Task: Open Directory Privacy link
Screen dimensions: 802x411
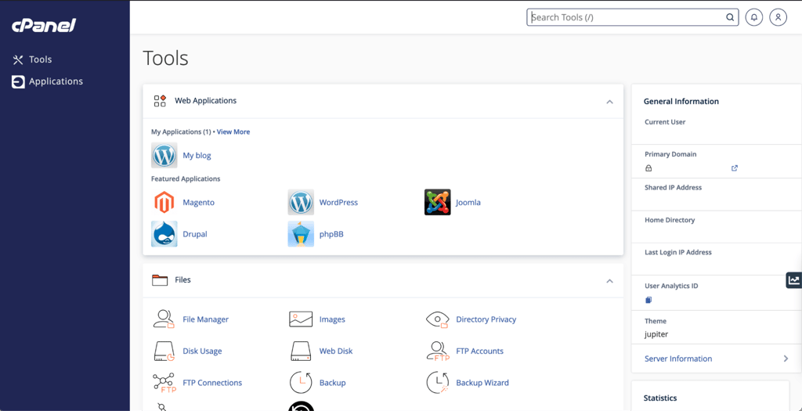Action: point(486,319)
